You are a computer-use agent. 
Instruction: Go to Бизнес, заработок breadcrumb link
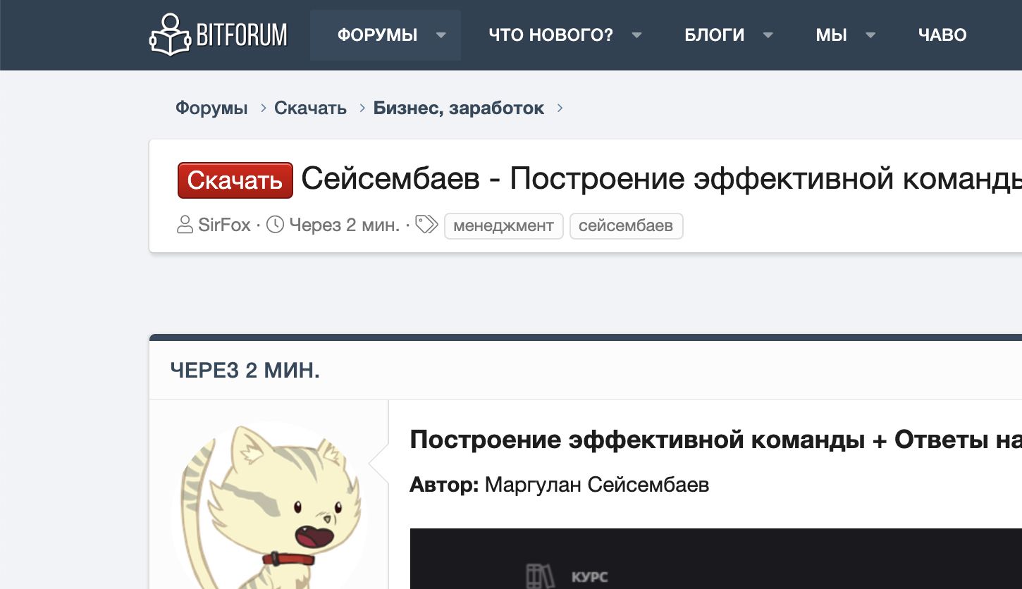pyautogui.click(x=459, y=108)
